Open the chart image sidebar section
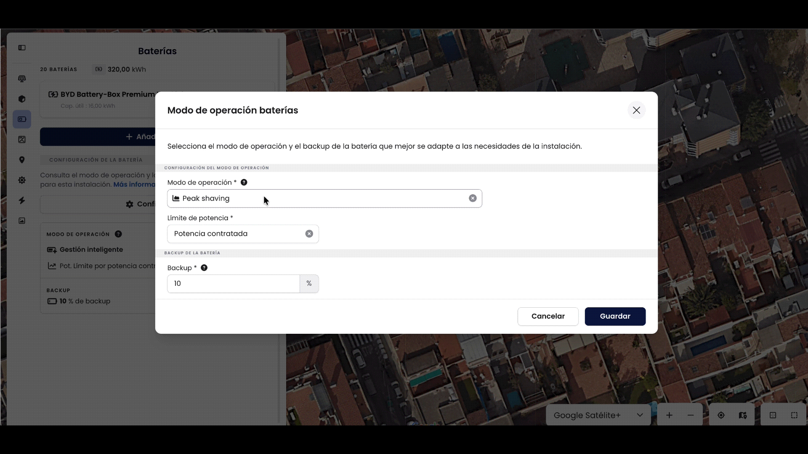This screenshot has height=454, width=808. (x=22, y=140)
